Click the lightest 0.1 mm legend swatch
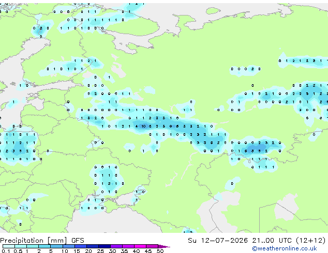This screenshot has width=328, height=253. click(x=9, y=246)
